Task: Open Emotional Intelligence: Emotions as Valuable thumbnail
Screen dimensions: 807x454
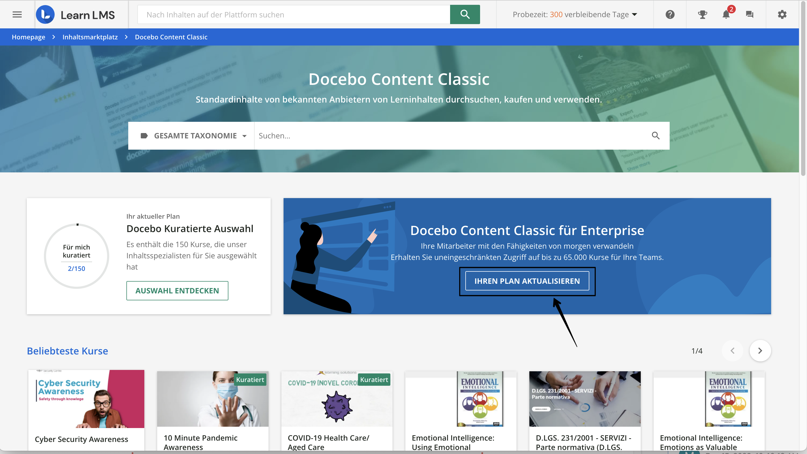Action: [x=709, y=399]
